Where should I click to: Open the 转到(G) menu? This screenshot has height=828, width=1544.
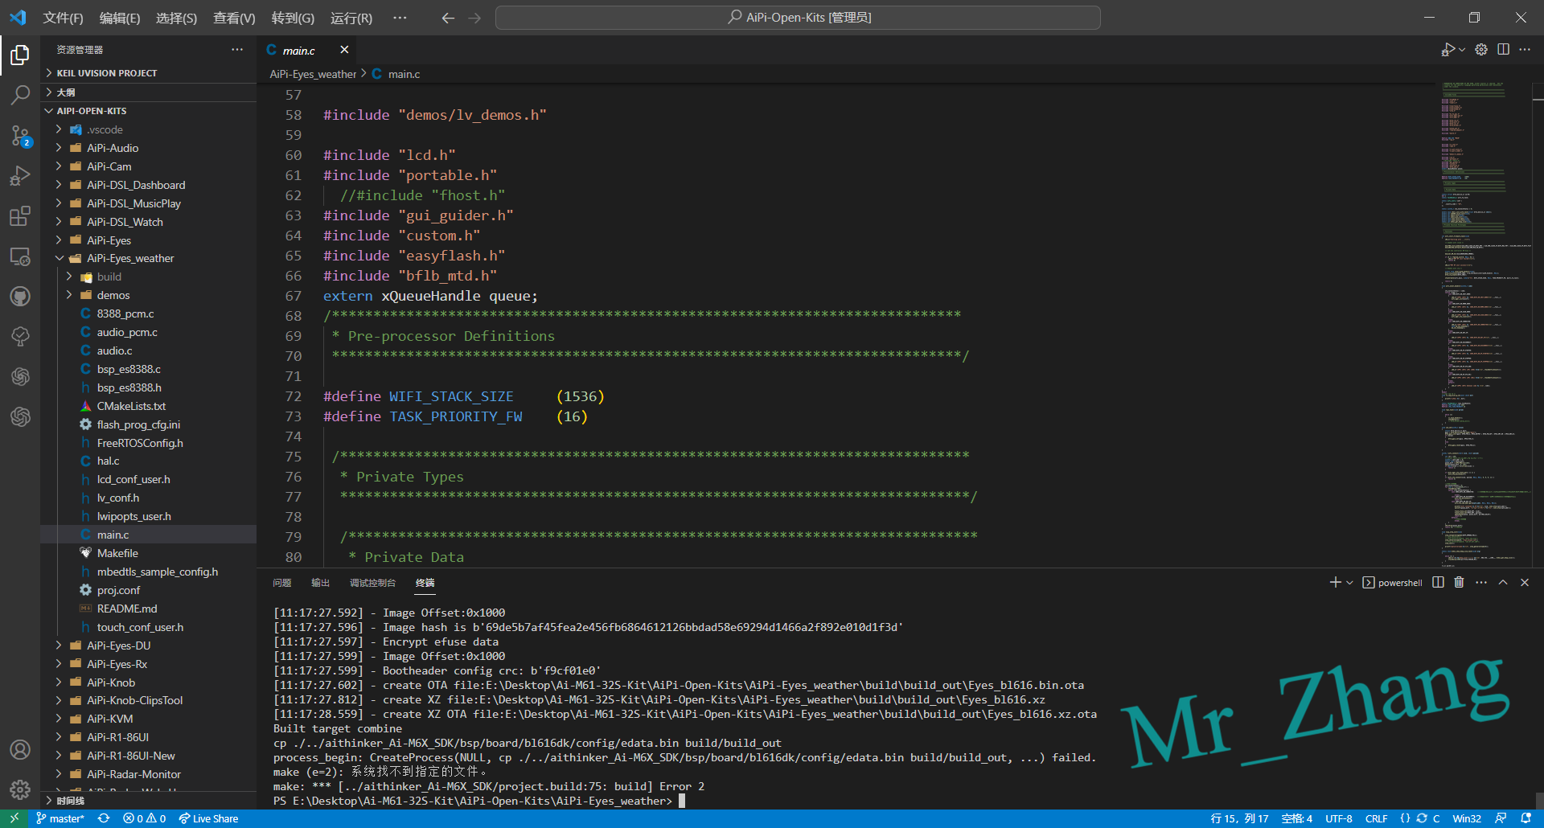[x=293, y=18]
